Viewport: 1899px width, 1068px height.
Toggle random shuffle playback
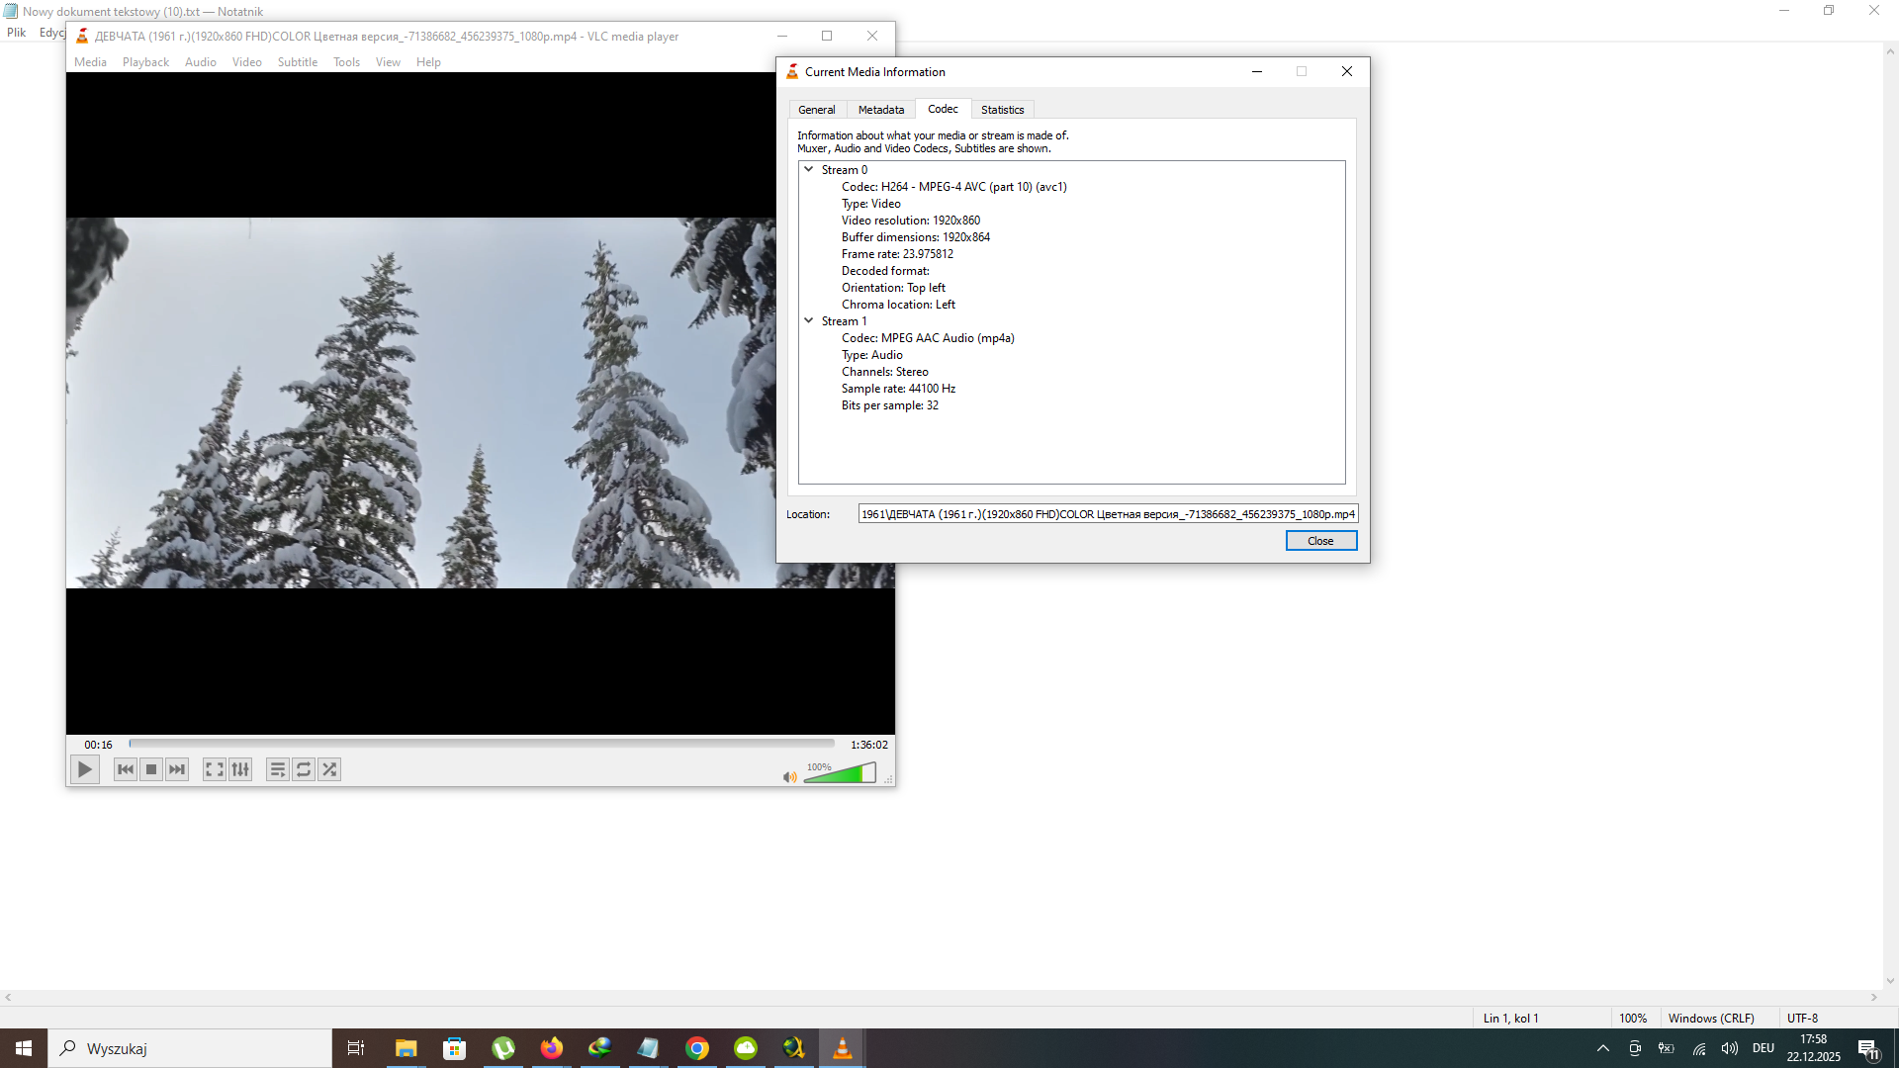point(329,769)
